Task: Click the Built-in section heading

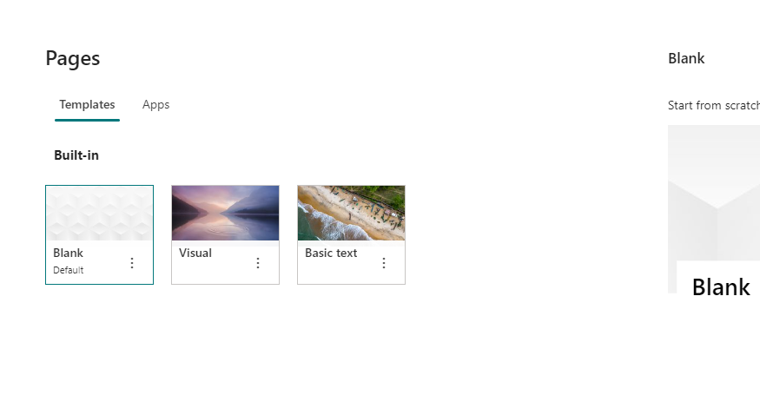Action: (x=76, y=155)
